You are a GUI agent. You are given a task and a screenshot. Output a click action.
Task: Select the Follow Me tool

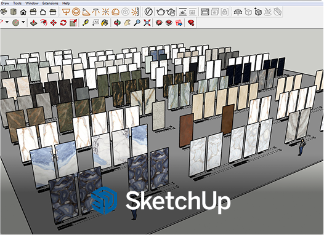(x=44, y=23)
